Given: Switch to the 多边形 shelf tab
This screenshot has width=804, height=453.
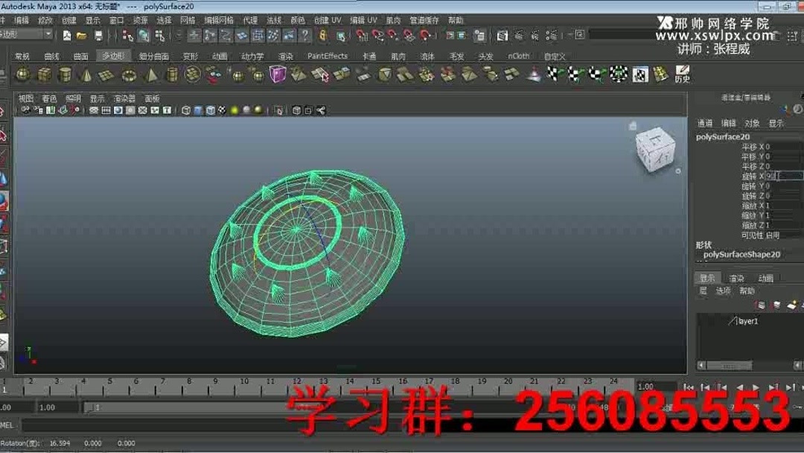Looking at the screenshot, I should point(112,54).
